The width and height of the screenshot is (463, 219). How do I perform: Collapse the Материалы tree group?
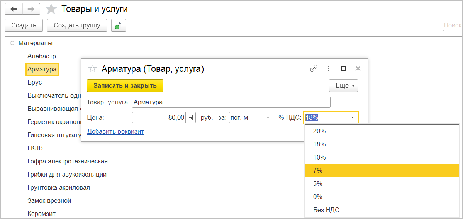(12, 43)
